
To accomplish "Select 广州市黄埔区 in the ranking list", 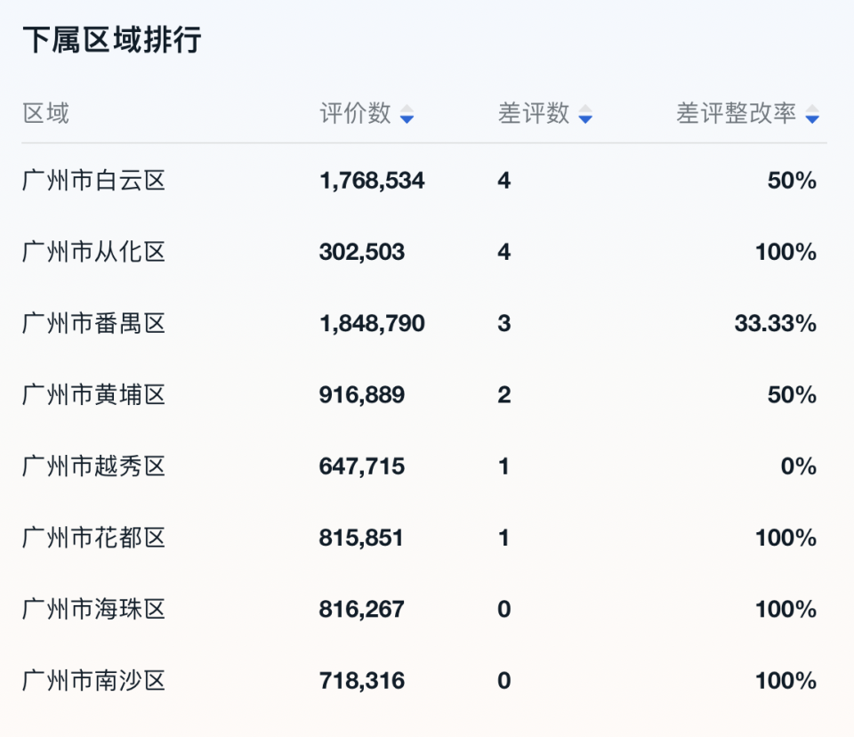I will 94,394.
